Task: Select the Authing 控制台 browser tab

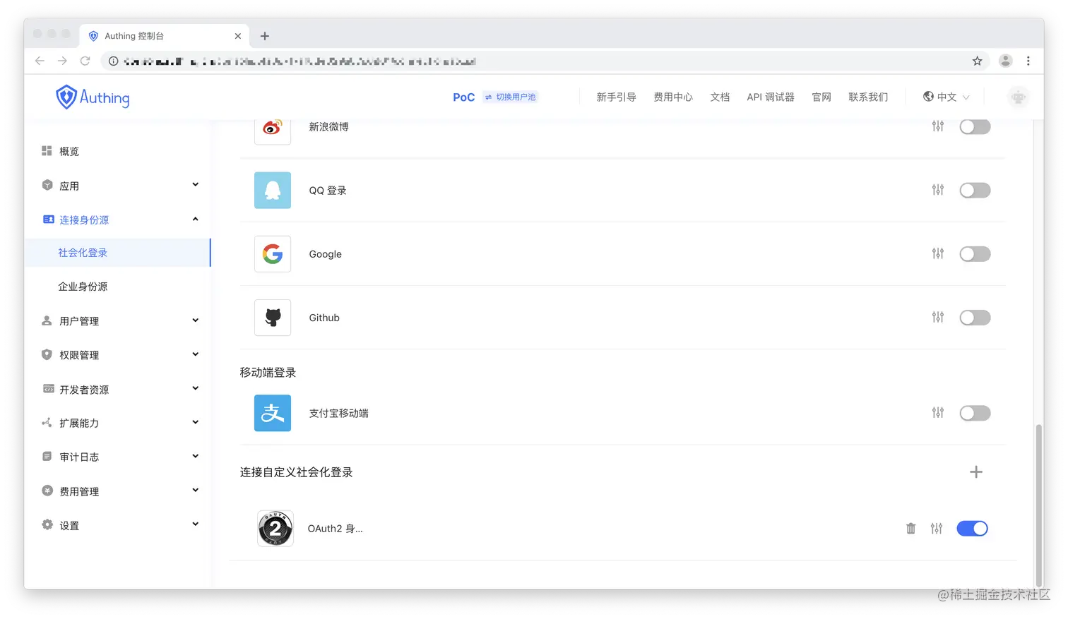Action: 165,36
